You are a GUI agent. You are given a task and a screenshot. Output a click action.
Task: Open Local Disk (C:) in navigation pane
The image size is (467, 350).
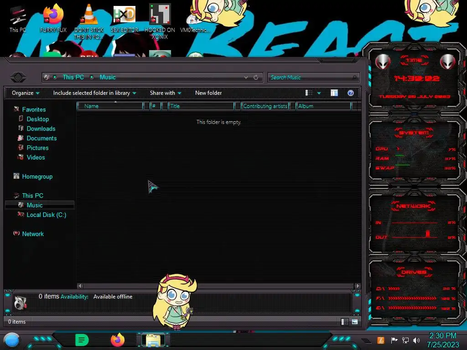(47, 215)
